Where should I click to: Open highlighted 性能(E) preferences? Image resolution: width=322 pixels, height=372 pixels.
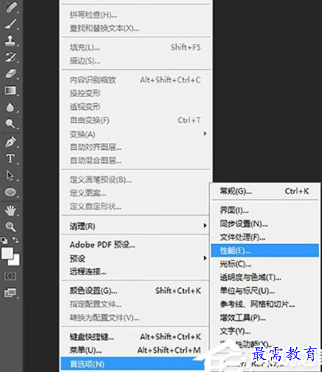tap(265, 250)
